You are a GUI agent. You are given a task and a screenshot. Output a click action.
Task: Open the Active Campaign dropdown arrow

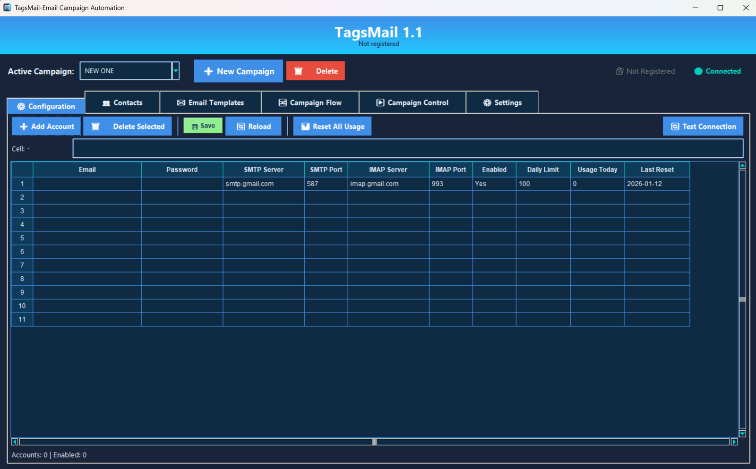click(176, 71)
